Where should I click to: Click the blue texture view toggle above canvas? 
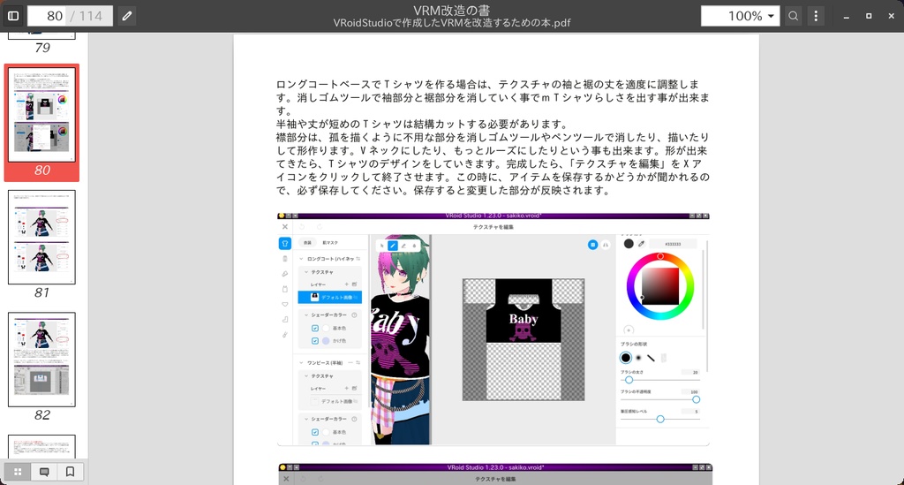point(592,245)
